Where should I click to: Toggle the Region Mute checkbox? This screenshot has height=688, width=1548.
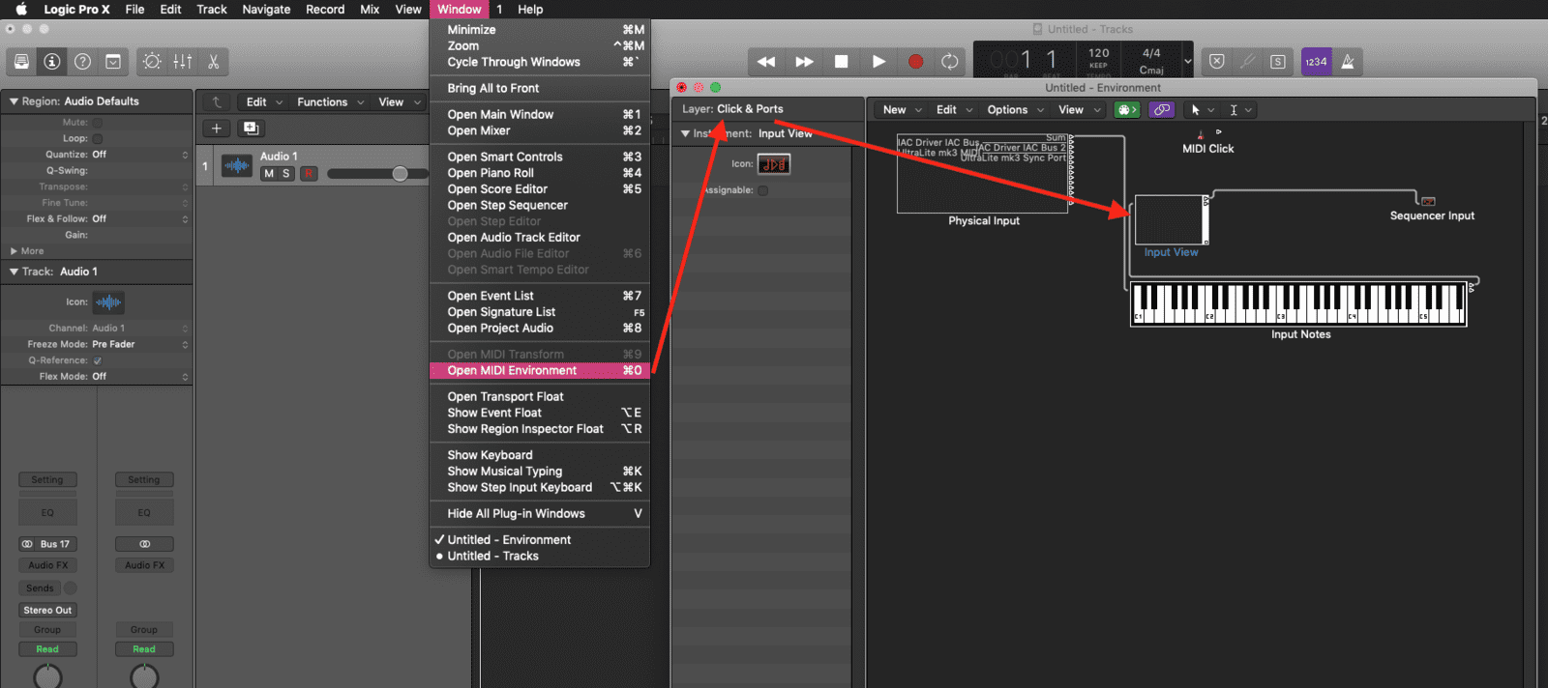tap(98, 123)
